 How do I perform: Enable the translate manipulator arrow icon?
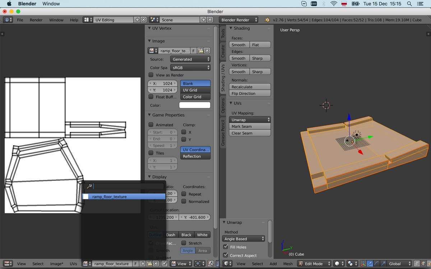370,264
